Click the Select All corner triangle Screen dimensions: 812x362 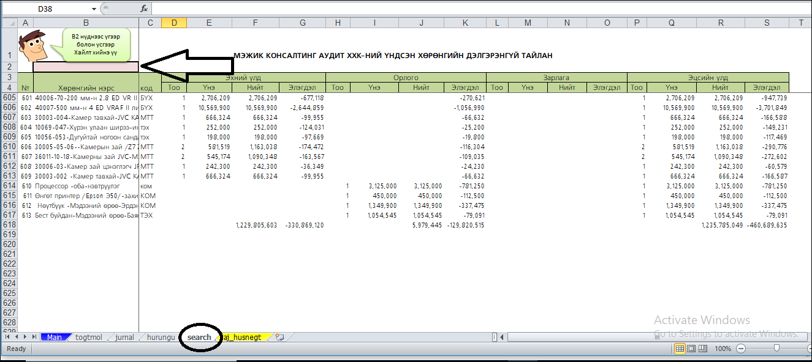pyautogui.click(x=9, y=23)
